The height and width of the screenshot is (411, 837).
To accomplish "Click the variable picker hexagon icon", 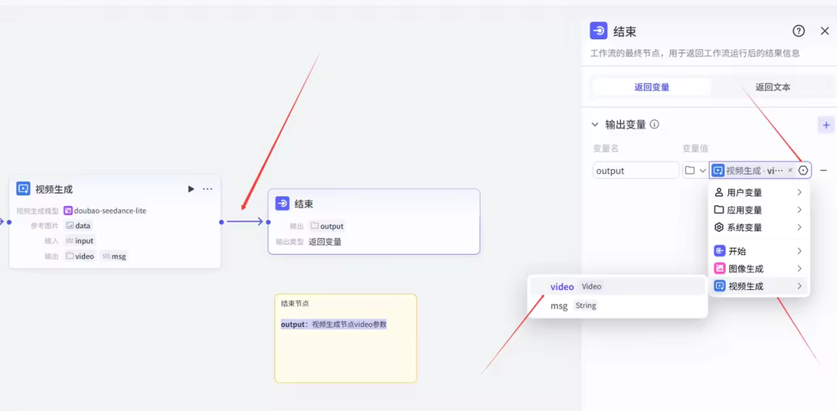I will (803, 170).
